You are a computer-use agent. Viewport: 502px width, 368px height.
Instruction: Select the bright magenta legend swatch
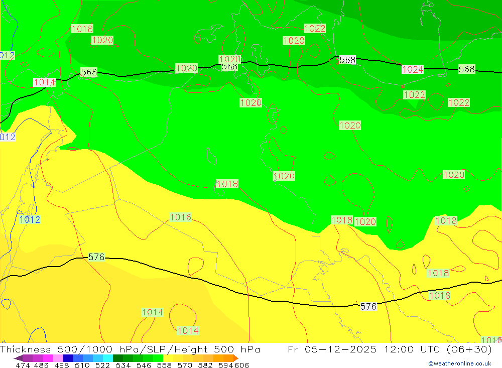[47, 358]
